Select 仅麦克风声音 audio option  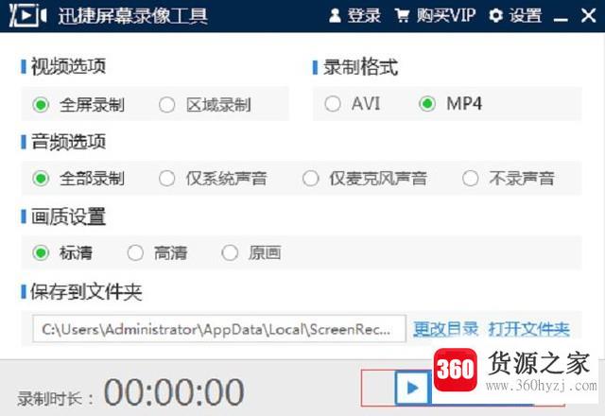coord(365,179)
